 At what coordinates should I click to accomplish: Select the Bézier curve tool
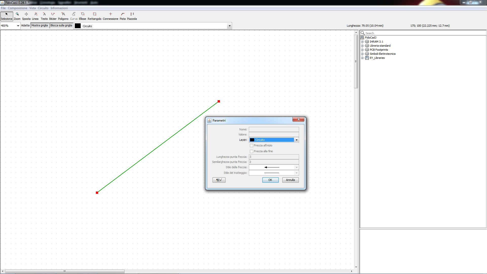click(53, 16)
